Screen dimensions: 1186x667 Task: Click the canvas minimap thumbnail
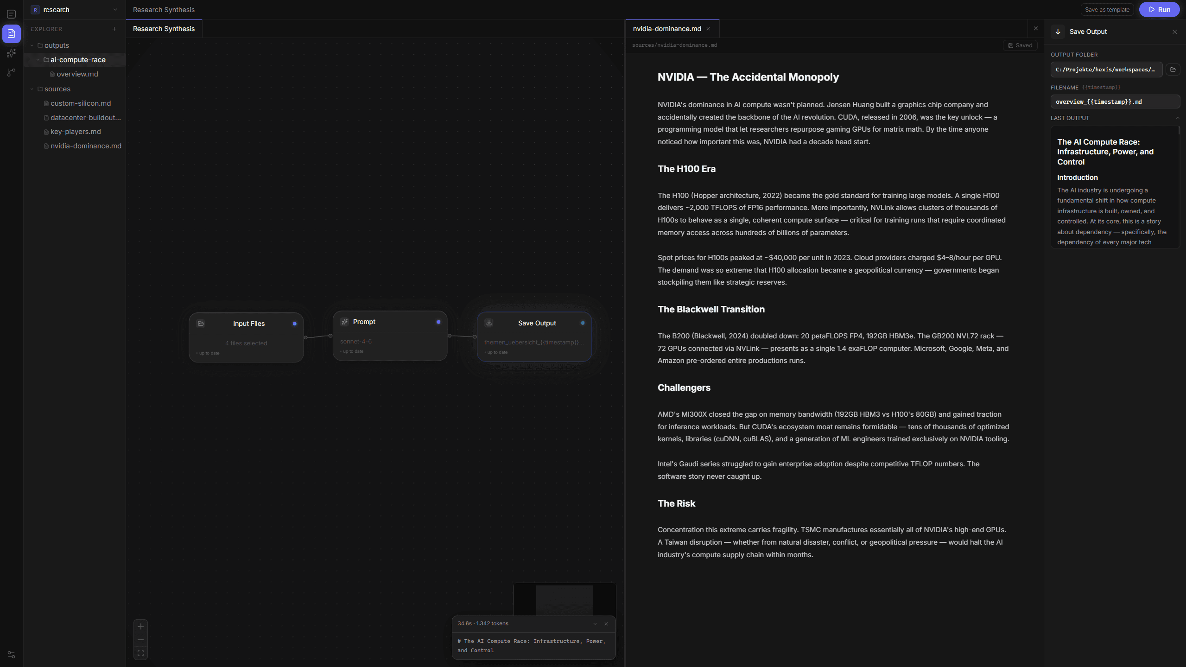[564, 599]
